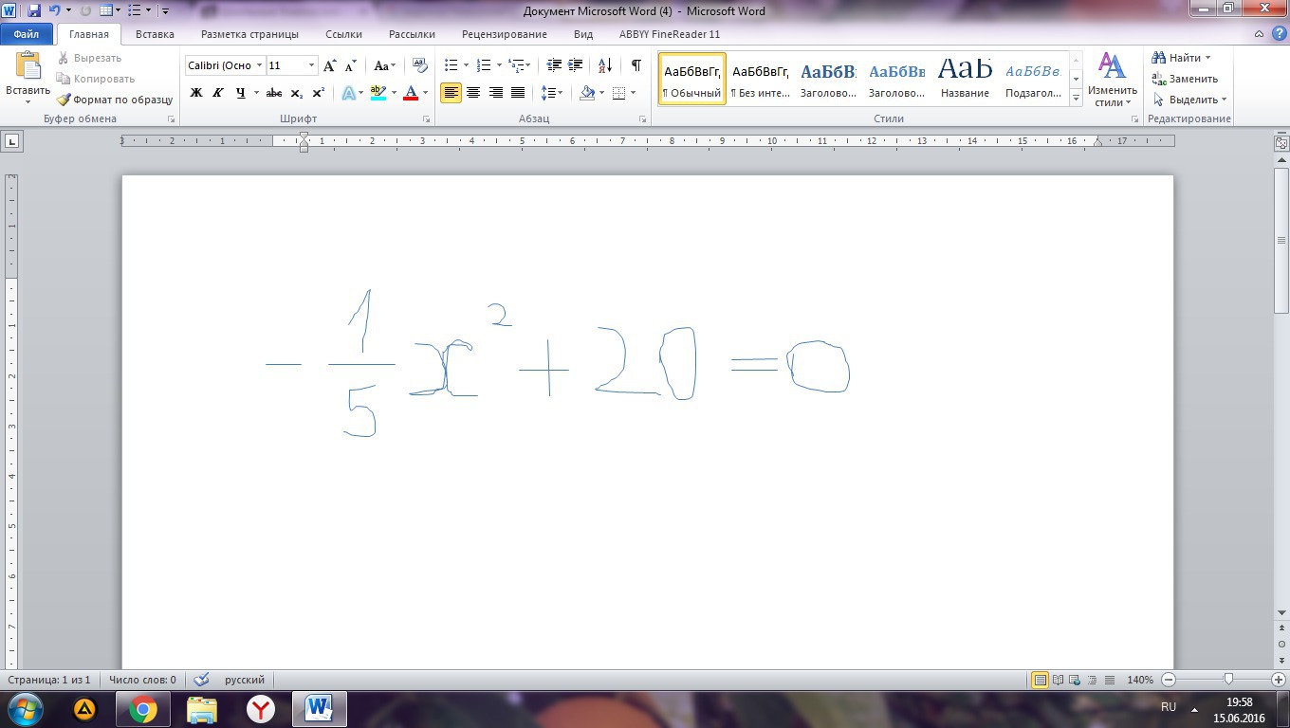This screenshot has width=1290, height=728.
Task: Toggle italic formatting (К)
Action: [x=218, y=93]
